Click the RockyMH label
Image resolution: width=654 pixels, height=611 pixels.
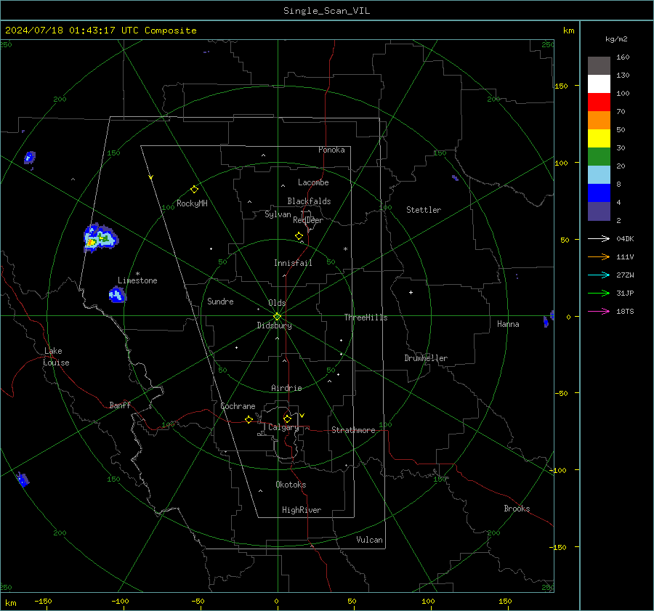click(192, 203)
